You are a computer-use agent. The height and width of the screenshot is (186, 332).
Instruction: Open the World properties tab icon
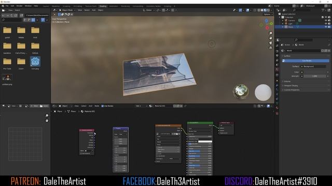click(277, 69)
